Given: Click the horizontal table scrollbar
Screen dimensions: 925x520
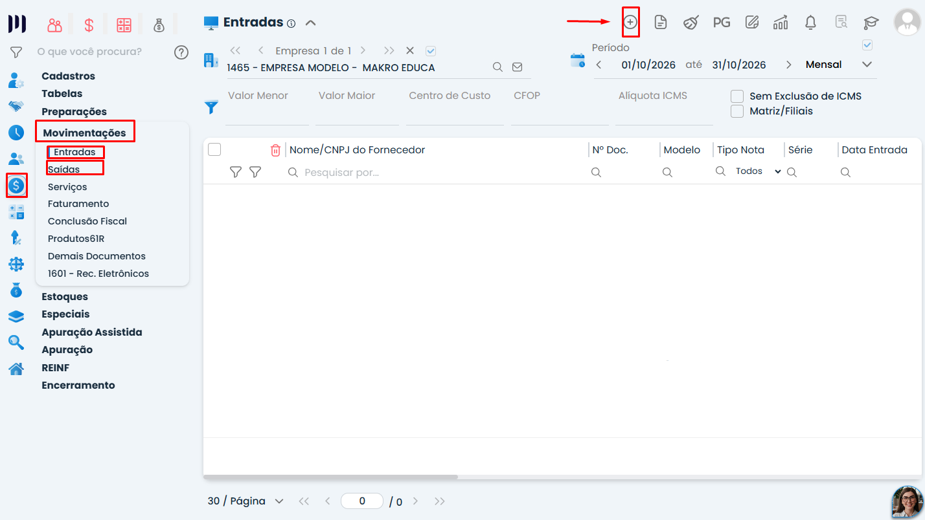Looking at the screenshot, I should coord(330,477).
